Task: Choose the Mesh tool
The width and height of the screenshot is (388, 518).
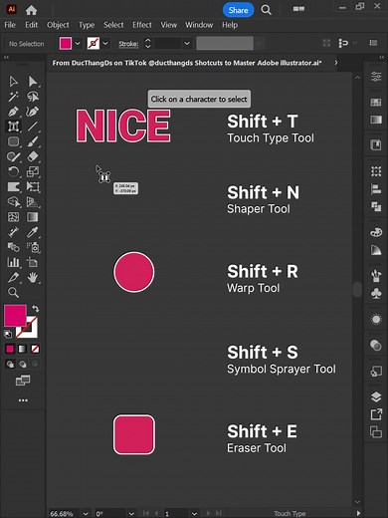Action: pyautogui.click(x=13, y=217)
